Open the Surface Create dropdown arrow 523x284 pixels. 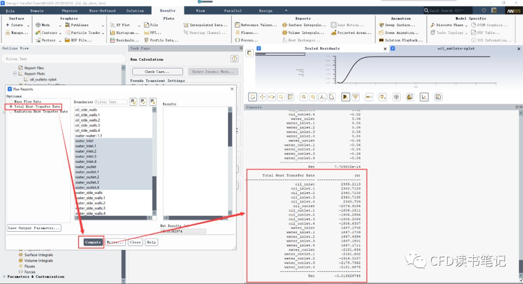(28, 25)
